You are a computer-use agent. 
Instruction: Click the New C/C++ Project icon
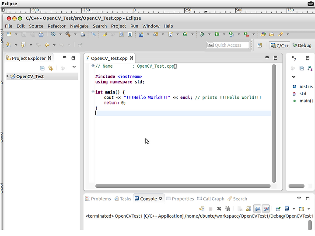pyautogui.click(x=141, y=35)
